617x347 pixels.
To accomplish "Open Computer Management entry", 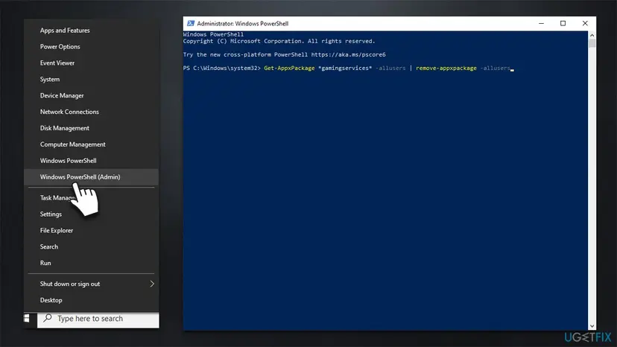I will coord(92,144).
